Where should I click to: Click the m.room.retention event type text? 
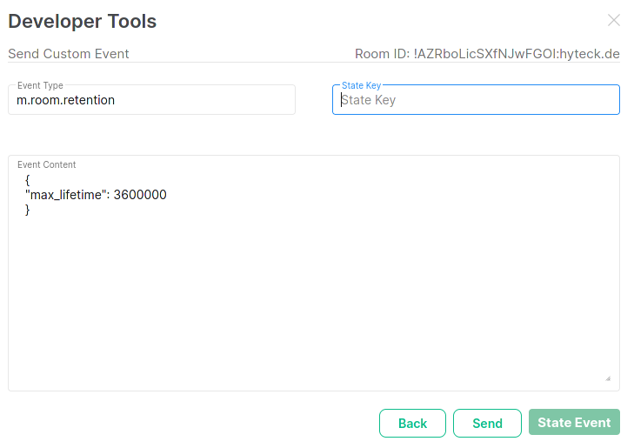coord(66,100)
